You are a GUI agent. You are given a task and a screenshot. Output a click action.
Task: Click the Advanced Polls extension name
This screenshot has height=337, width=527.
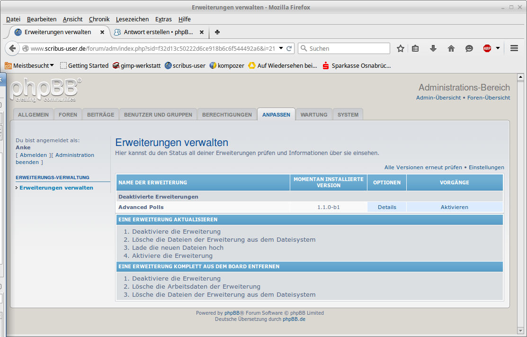(x=141, y=207)
